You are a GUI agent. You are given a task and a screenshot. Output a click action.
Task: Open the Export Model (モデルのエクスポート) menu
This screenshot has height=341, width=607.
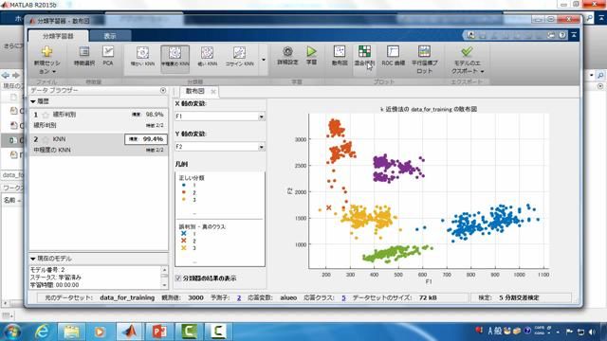(x=468, y=61)
